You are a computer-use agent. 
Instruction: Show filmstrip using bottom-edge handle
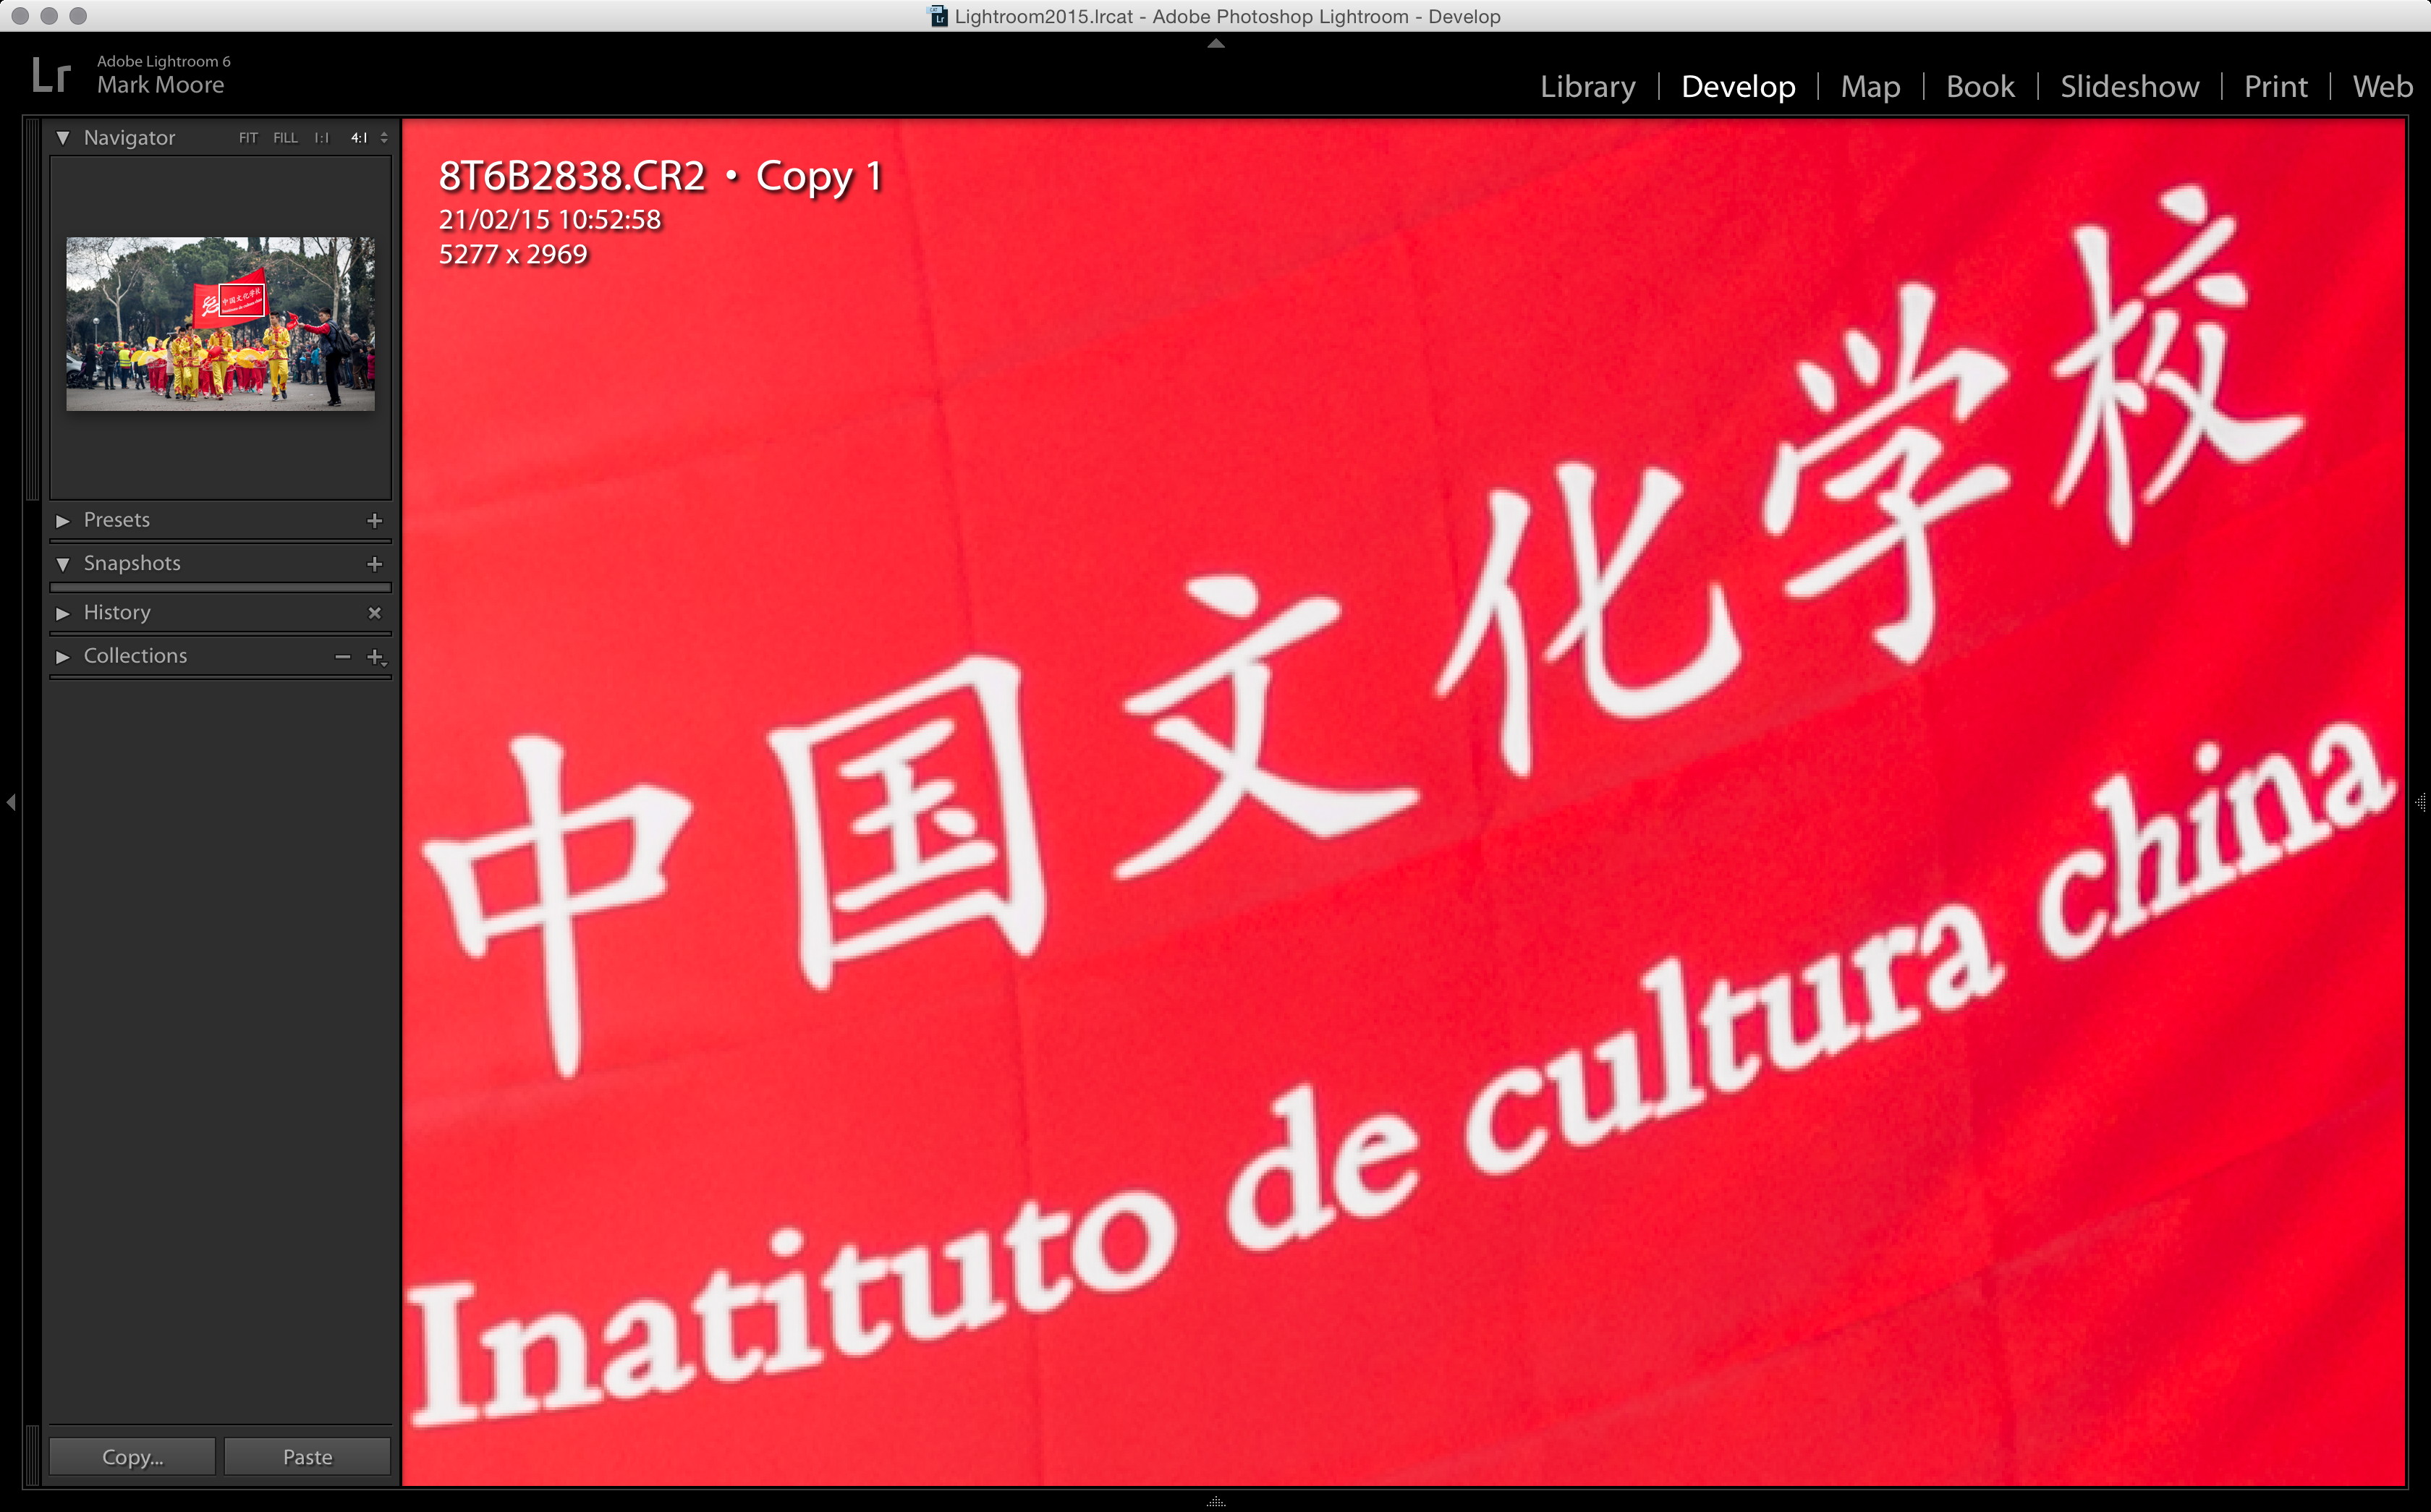point(1215,1502)
